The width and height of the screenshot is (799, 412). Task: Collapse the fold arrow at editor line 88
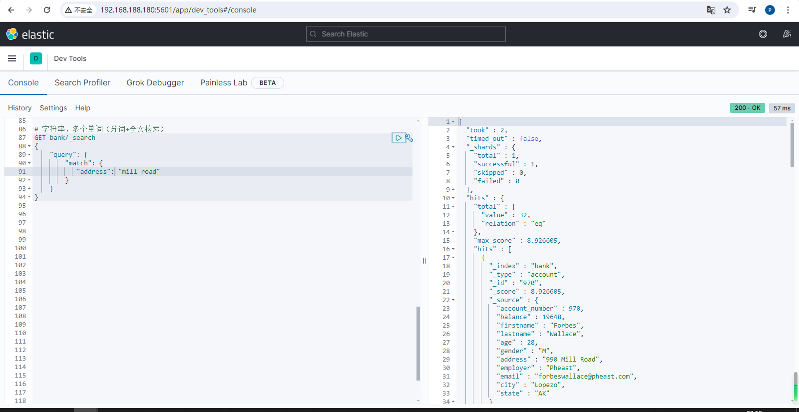29,146
